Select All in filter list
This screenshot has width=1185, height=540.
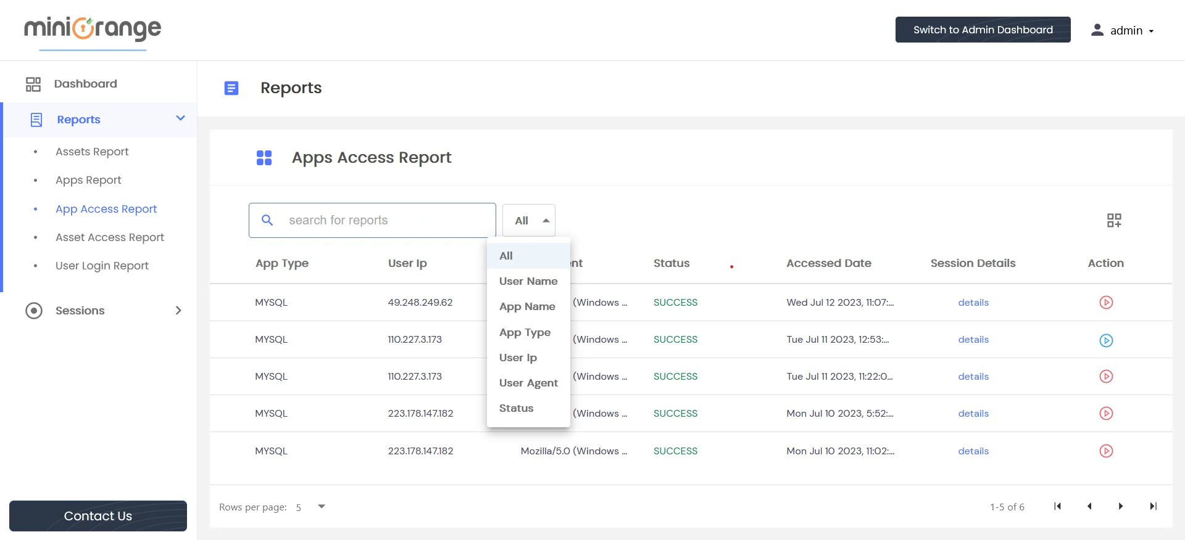tap(528, 256)
